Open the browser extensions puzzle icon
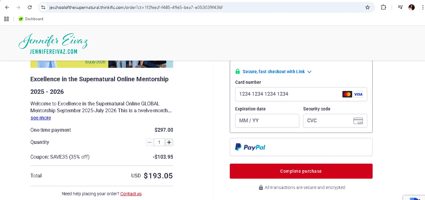Viewport: 425px width, 200px height. [x=383, y=7]
